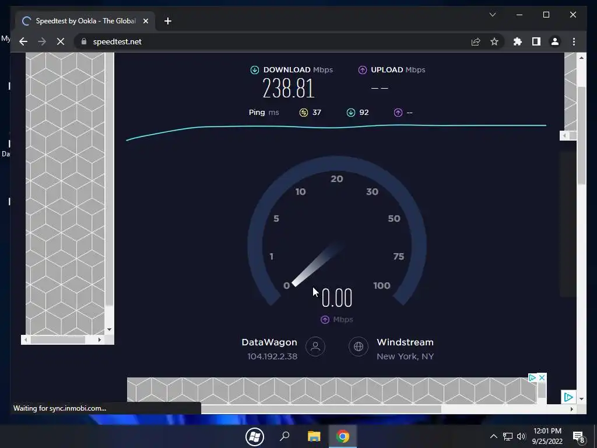
Task: View site security lock info
Action: (84, 41)
